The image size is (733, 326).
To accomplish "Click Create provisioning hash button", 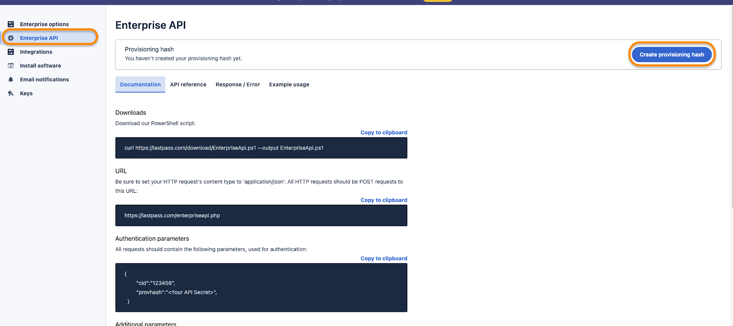I will tap(672, 54).
